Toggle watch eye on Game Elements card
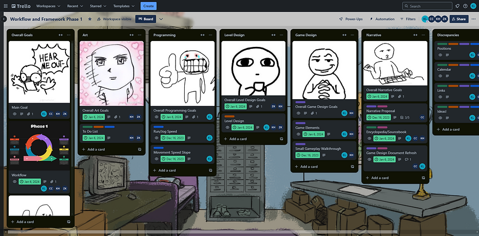The image size is (479, 236). pos(299,134)
